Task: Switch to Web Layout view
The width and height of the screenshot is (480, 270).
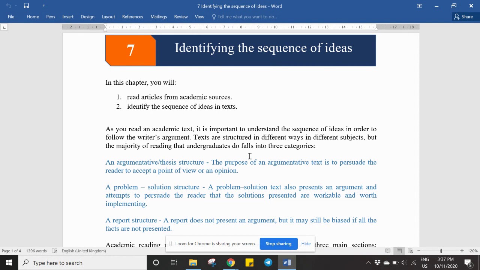Action: [x=411, y=251]
